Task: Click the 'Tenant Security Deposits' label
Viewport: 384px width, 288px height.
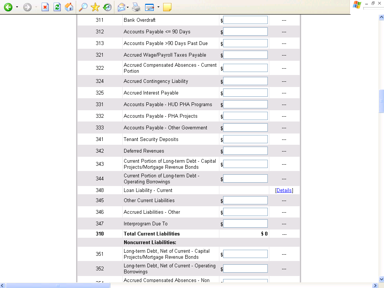Action: [x=151, y=139]
